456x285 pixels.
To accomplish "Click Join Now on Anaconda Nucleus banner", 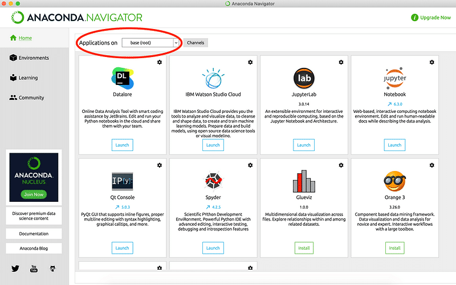I will point(34,194).
